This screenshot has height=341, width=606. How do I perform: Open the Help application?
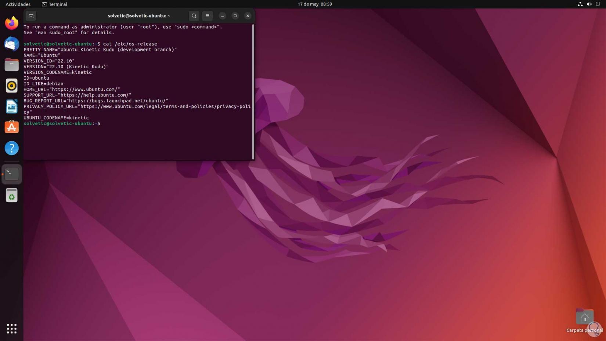tap(12, 148)
